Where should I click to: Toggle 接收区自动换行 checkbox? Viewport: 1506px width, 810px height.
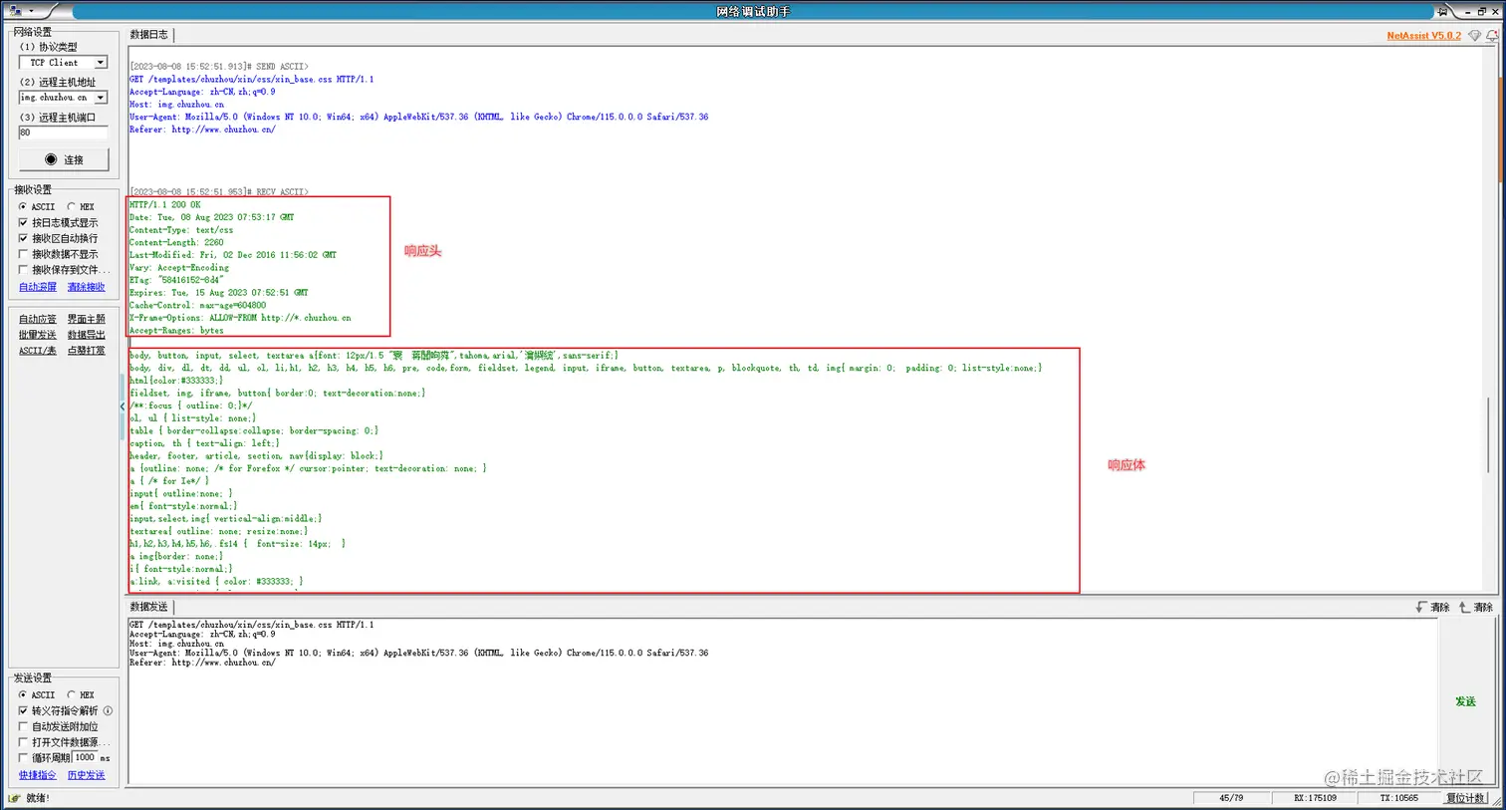coord(23,238)
